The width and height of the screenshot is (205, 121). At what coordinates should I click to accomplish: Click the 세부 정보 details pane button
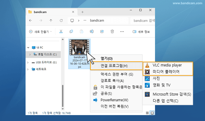click(141, 32)
